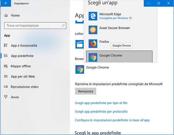Click 'Consigliato per Windows 10' text
174x135 pixels.
coord(115,18)
